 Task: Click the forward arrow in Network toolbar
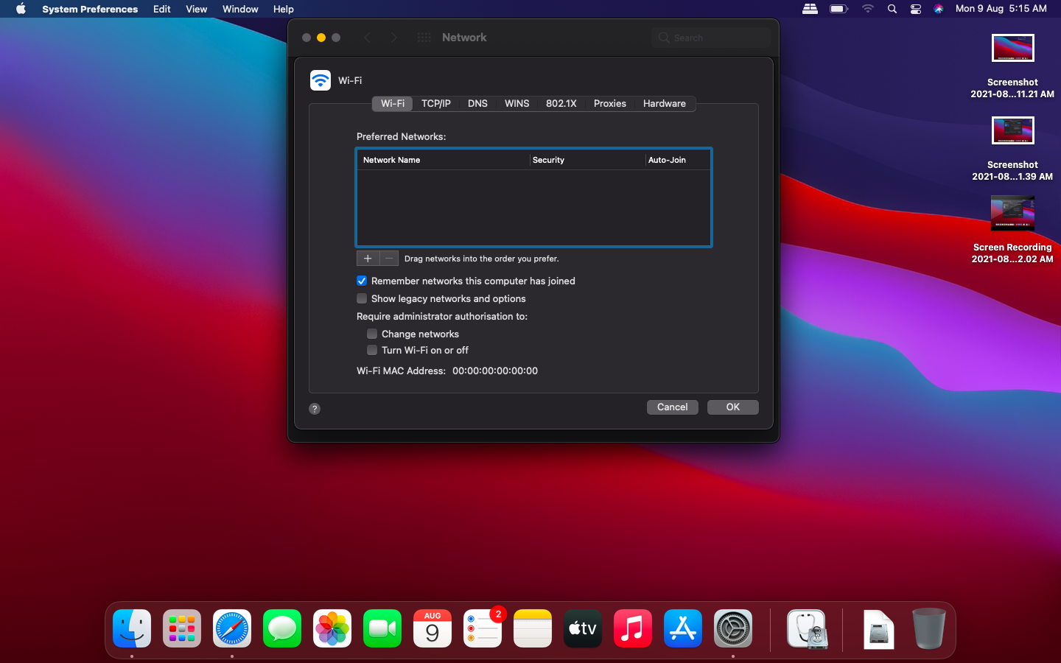point(393,38)
